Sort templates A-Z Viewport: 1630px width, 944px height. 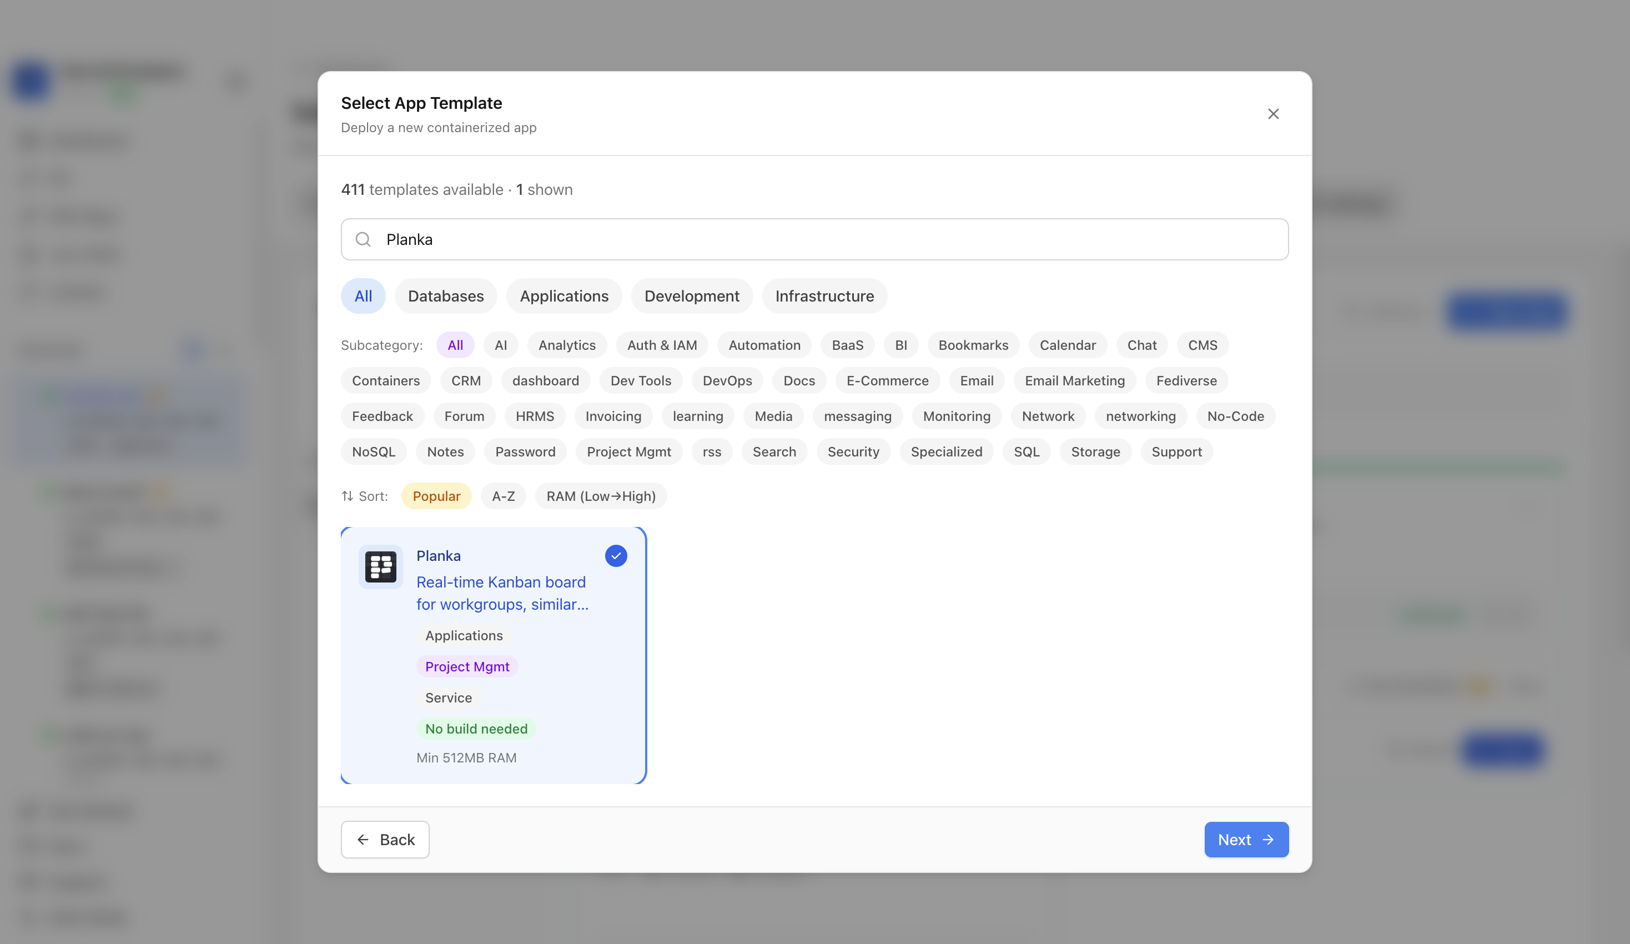tap(503, 496)
